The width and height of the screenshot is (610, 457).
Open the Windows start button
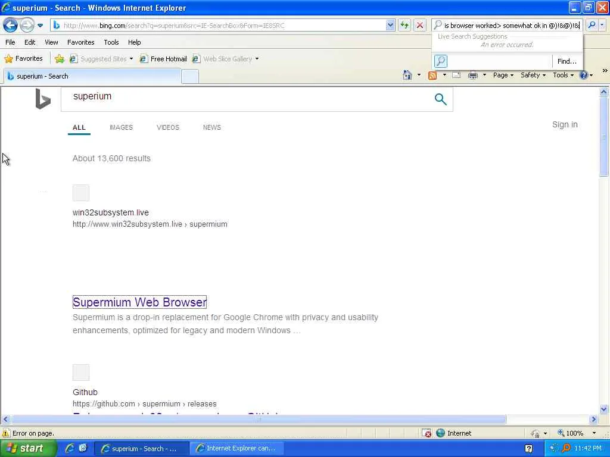[27, 449]
